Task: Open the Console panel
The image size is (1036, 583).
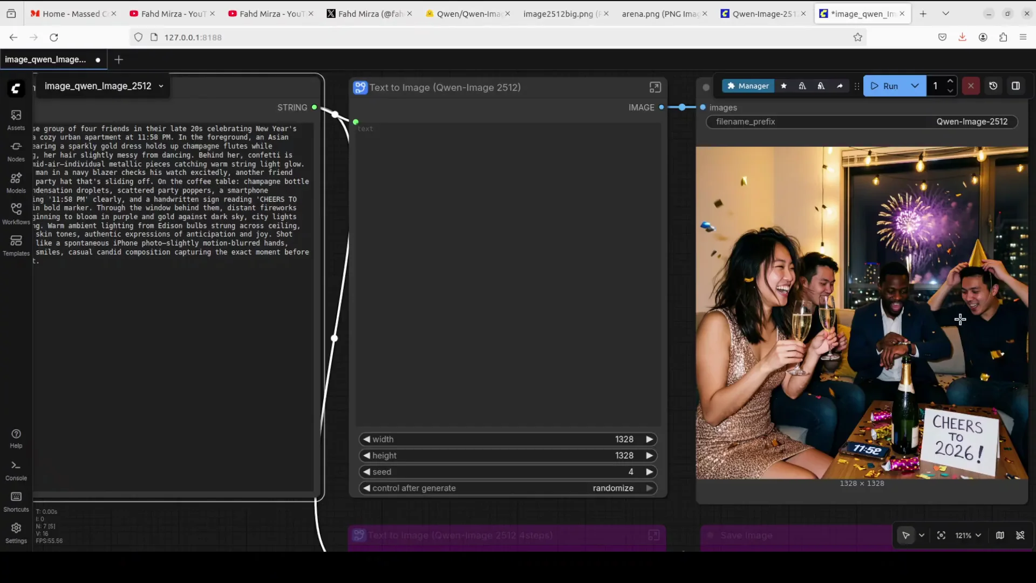Action: pyautogui.click(x=16, y=469)
